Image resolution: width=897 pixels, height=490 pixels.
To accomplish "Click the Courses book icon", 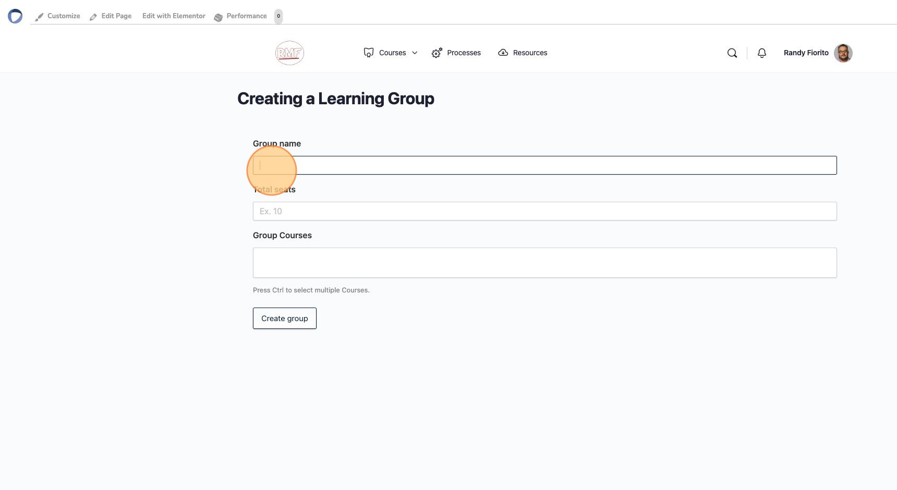I will pyautogui.click(x=369, y=52).
